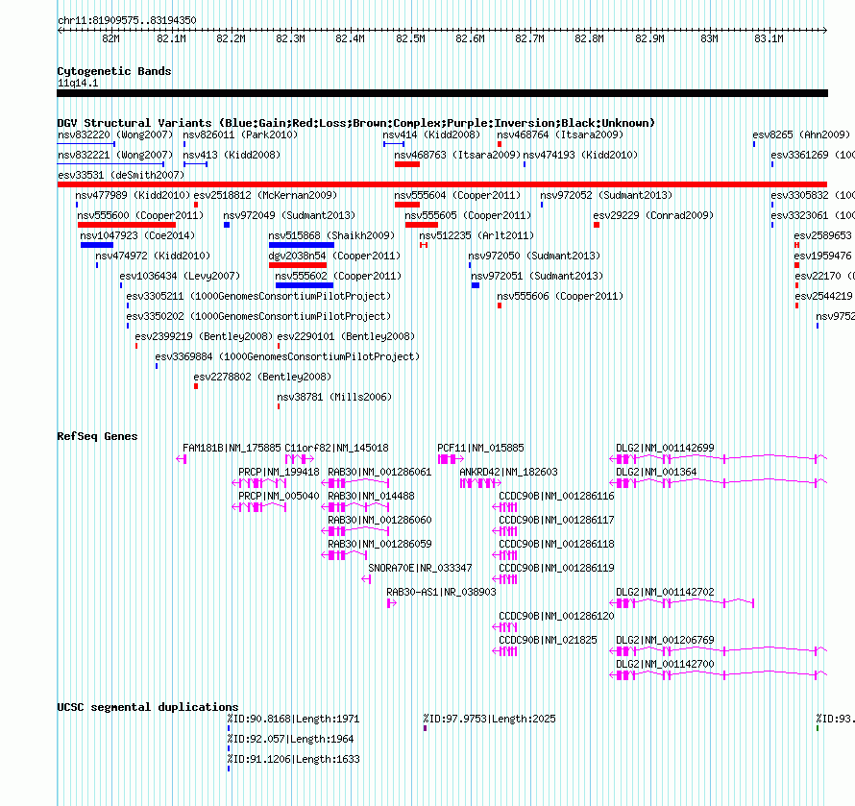Click the nsv38781 (Mills2006) variant label
This screenshot has width=855, height=806.
point(335,397)
